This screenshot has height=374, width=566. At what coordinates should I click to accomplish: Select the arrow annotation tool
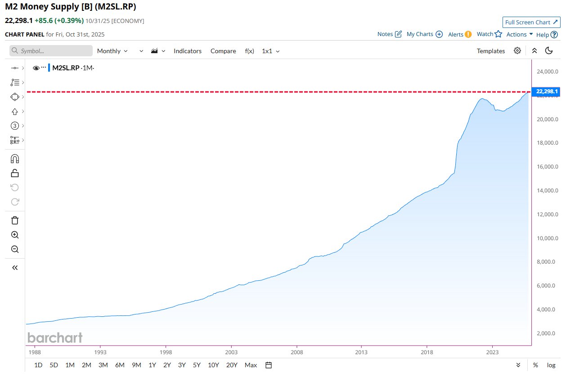[15, 111]
